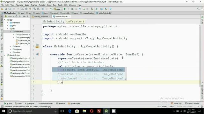Collapse the res folder node
This screenshot has height=114, width=204.
[7, 28]
